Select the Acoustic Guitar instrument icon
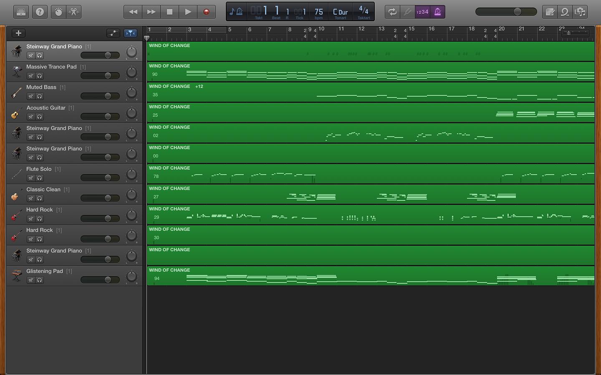601x375 pixels. click(x=17, y=112)
